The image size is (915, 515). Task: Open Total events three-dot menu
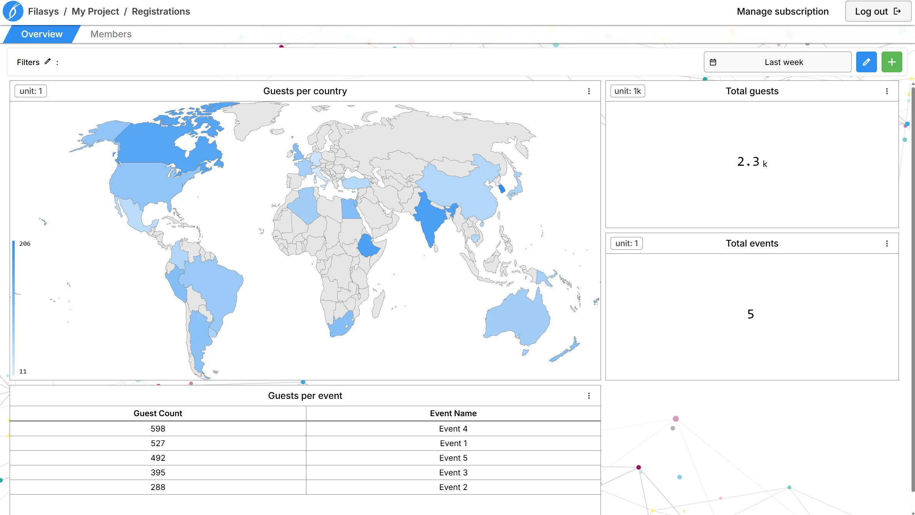tap(887, 243)
